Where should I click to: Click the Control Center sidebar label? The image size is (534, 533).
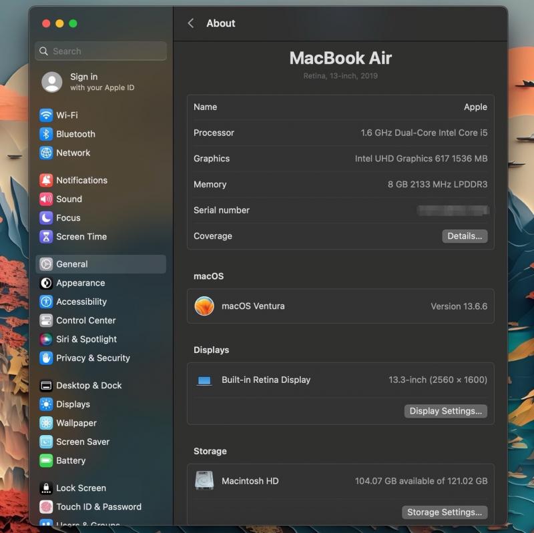(86, 320)
